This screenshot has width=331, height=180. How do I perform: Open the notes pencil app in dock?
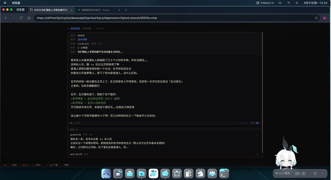coord(177,174)
